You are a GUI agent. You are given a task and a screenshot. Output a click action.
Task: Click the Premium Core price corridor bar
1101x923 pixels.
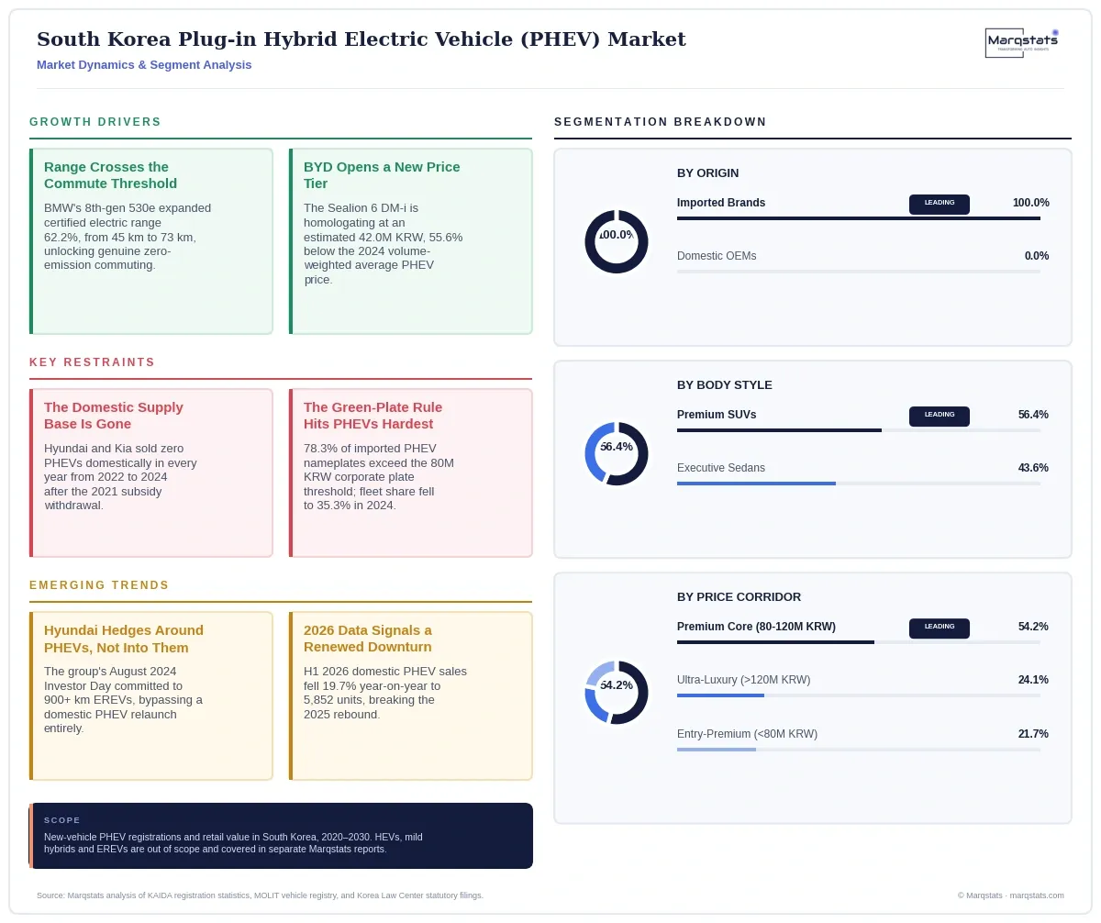tap(859, 642)
